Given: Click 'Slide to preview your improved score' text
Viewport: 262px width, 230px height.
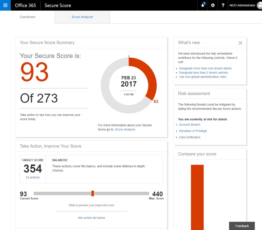Looking at the screenshot, I should pos(91,205).
